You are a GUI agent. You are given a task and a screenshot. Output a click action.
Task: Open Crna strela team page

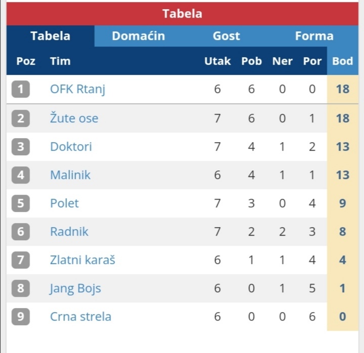point(80,317)
